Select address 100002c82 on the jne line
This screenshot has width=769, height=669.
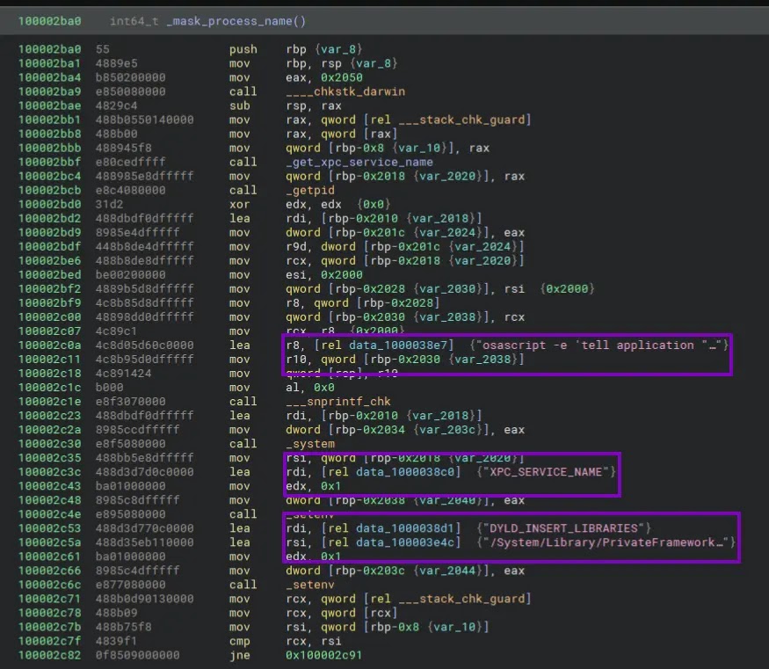pos(49,655)
